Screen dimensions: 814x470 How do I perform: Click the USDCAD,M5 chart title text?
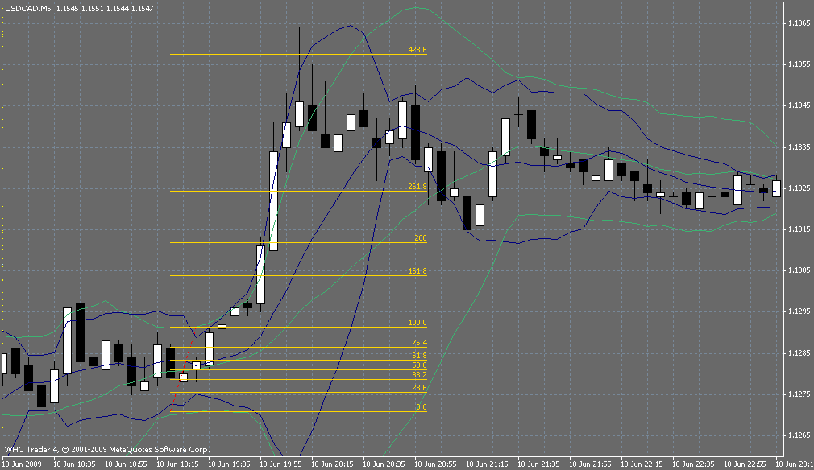click(x=28, y=9)
